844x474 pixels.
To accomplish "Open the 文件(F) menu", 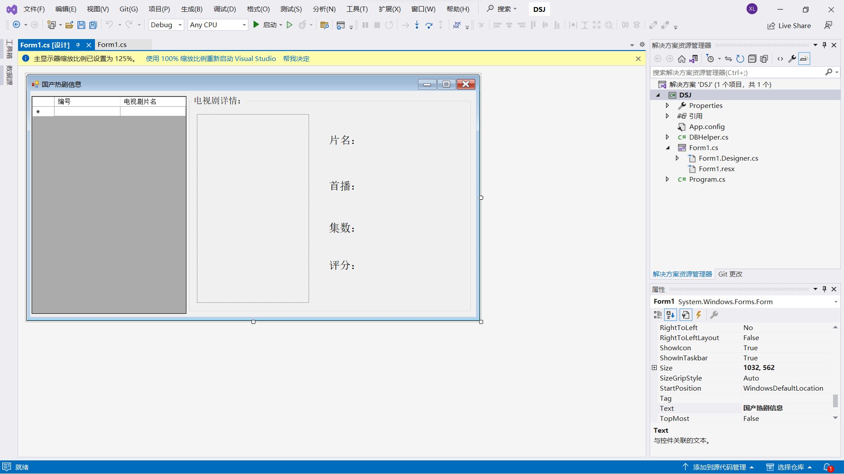I will 34,9.
